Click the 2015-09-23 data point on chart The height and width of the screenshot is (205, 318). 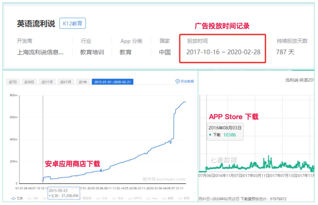(43, 180)
